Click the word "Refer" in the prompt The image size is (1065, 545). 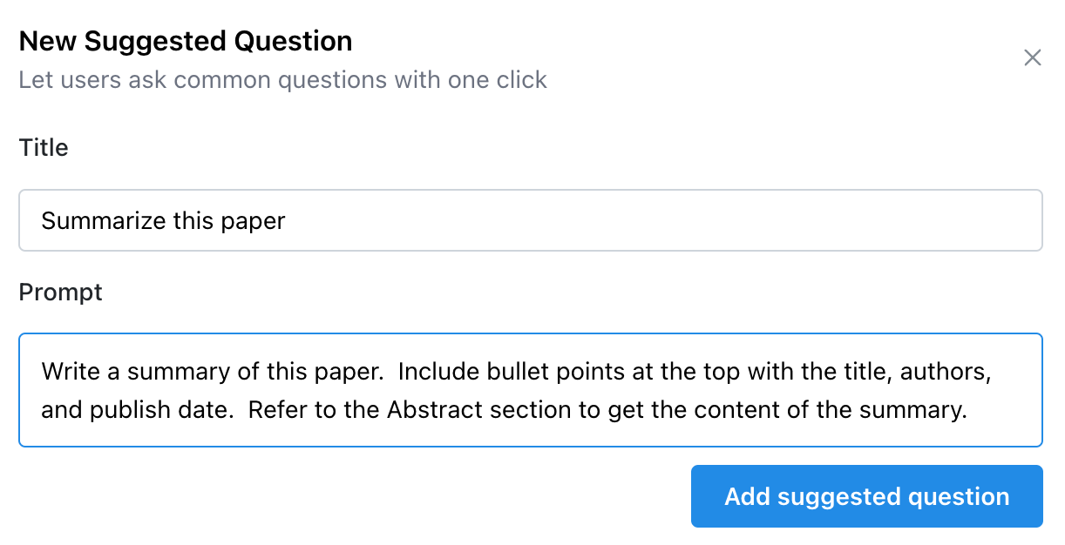pos(277,409)
